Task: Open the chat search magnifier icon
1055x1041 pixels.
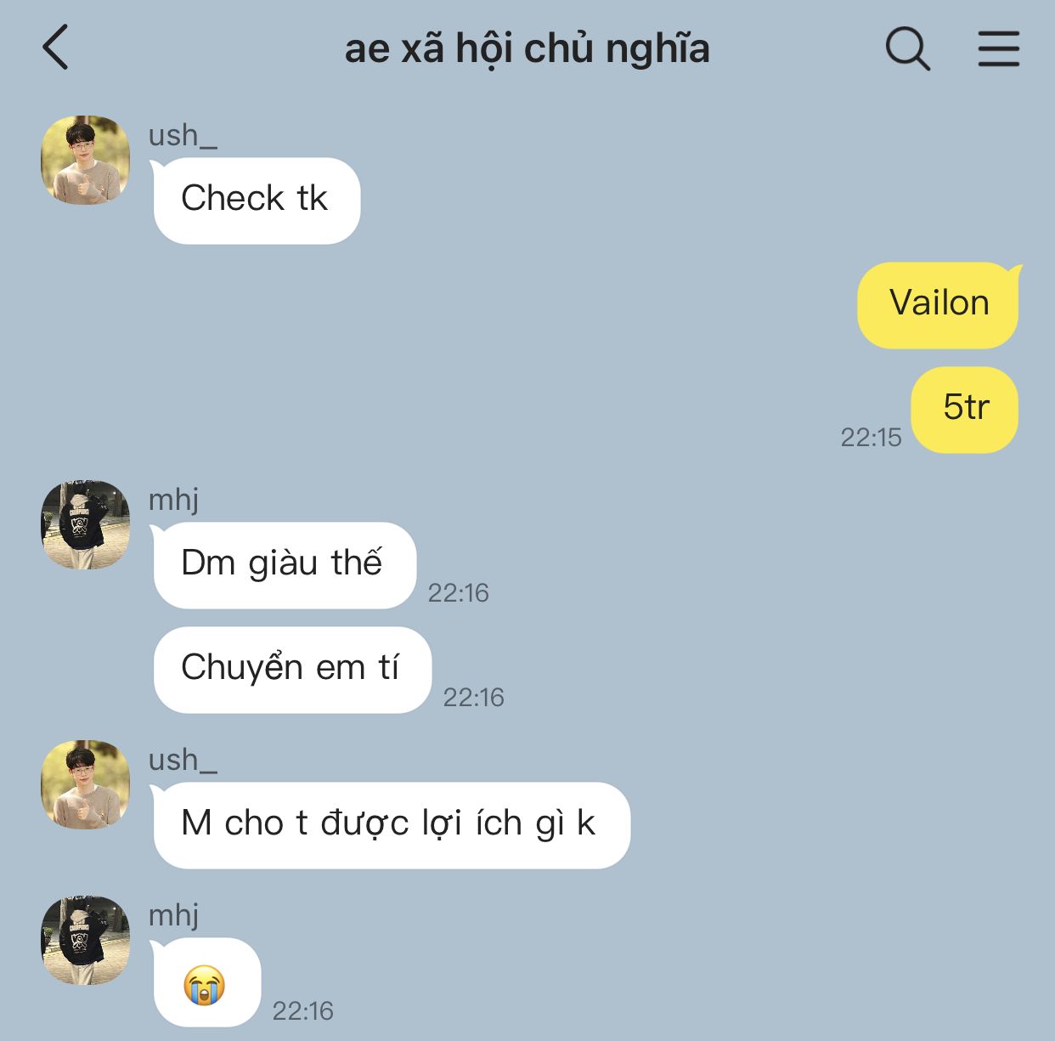Action: [x=908, y=48]
